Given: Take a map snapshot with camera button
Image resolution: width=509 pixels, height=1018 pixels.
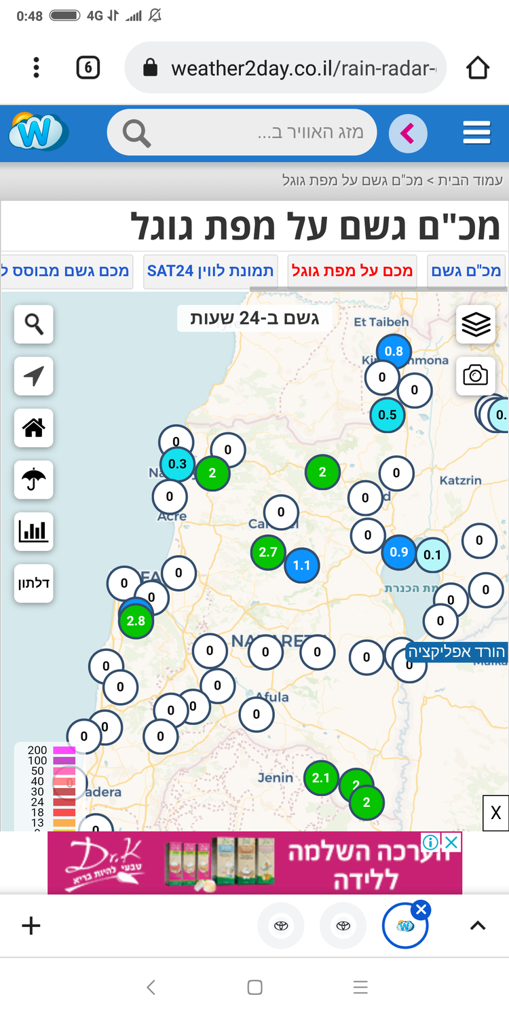Looking at the screenshot, I should click(476, 375).
